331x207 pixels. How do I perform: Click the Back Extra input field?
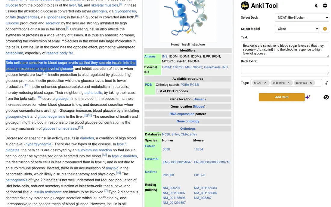[x=285, y=70]
